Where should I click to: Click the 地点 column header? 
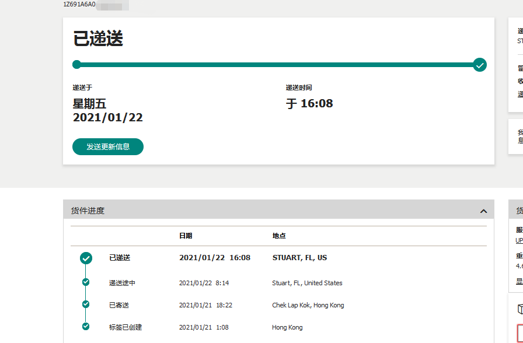coord(279,236)
